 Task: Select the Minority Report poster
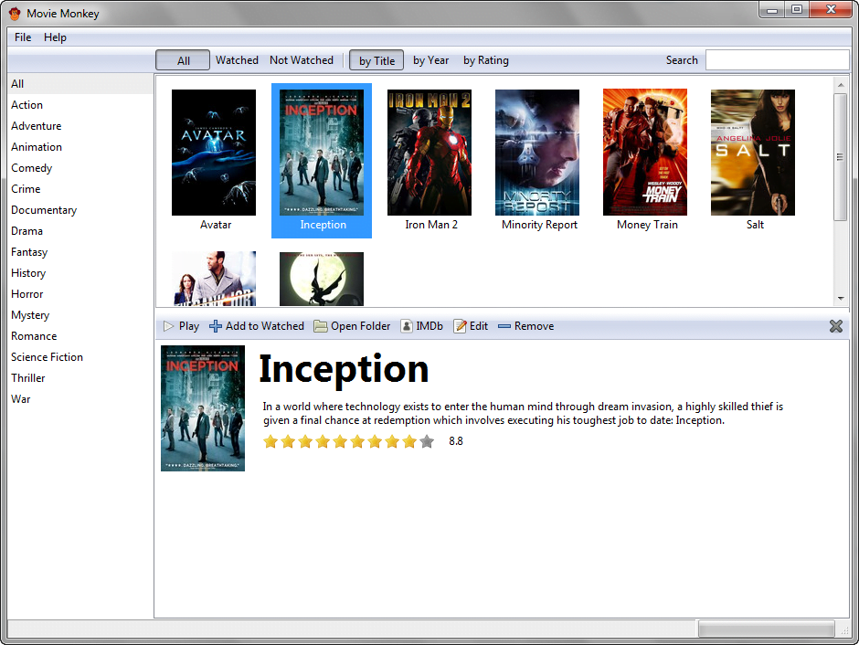coord(537,153)
